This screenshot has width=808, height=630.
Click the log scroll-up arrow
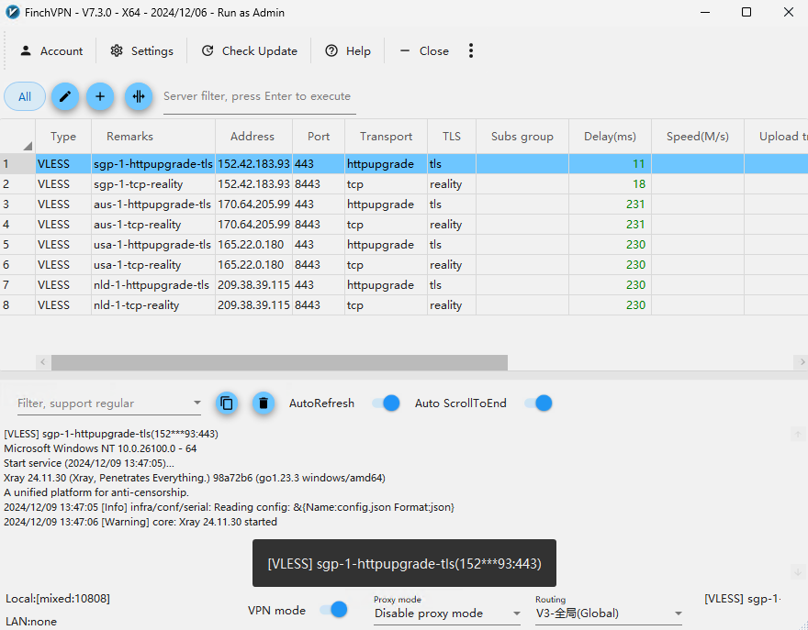click(798, 434)
